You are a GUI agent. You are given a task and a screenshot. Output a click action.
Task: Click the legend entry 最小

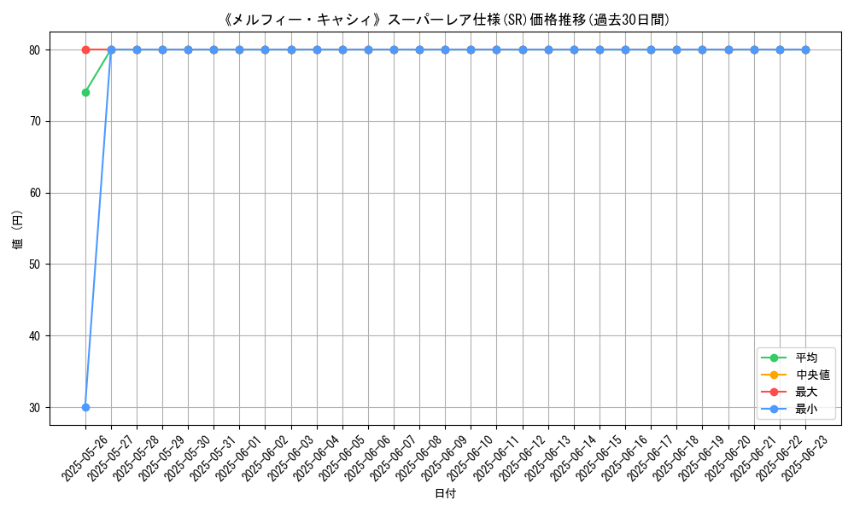pyautogui.click(x=806, y=409)
